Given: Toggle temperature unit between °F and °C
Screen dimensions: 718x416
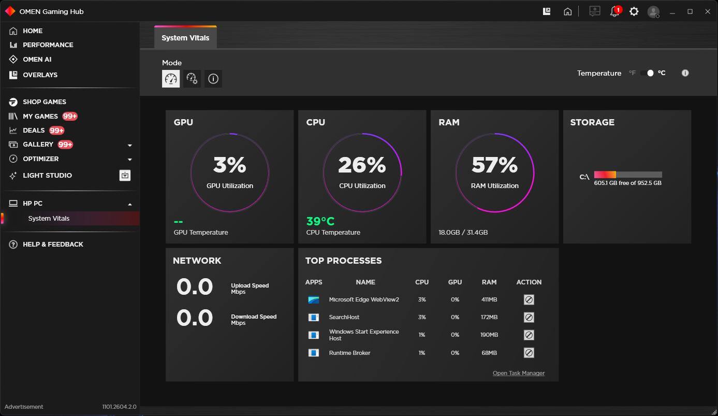Looking at the screenshot, I should point(647,73).
